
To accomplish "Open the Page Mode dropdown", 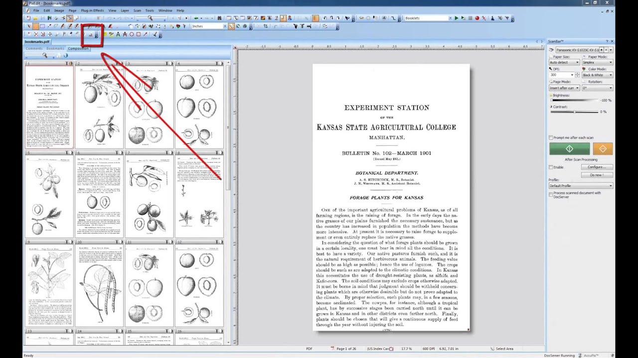I will pos(564,88).
